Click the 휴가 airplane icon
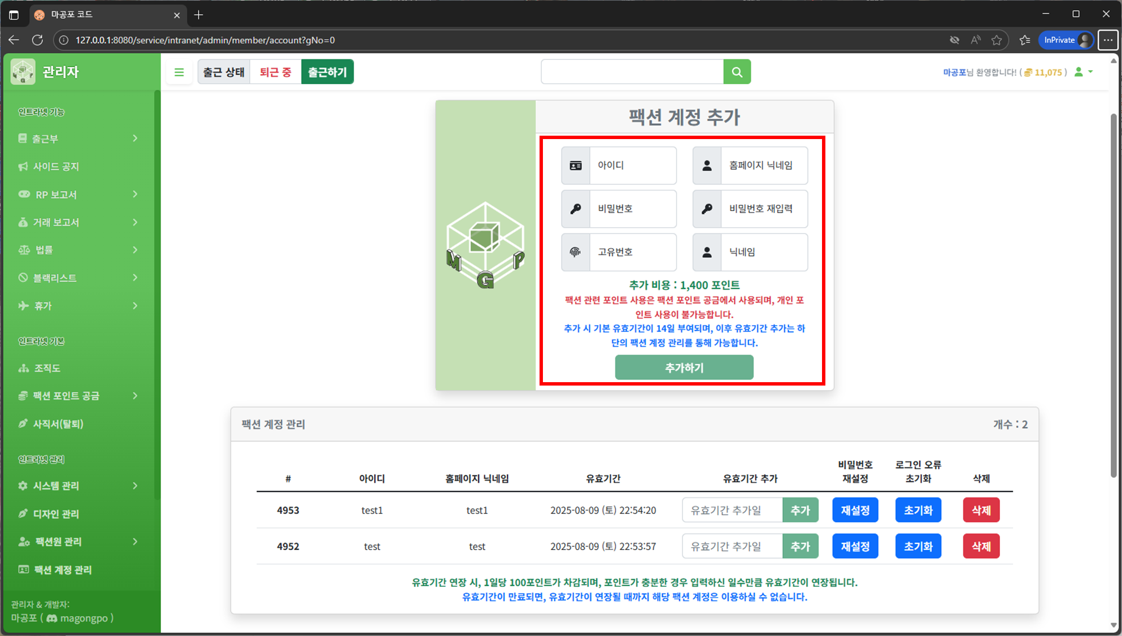 point(24,306)
